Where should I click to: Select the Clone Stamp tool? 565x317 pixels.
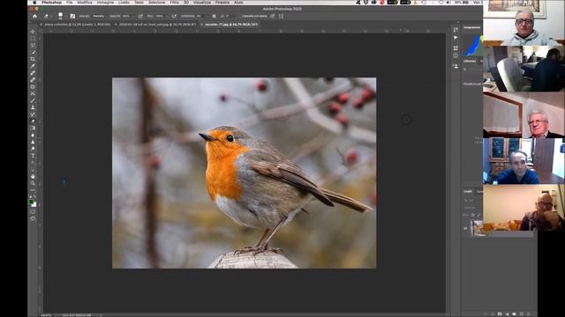33,107
